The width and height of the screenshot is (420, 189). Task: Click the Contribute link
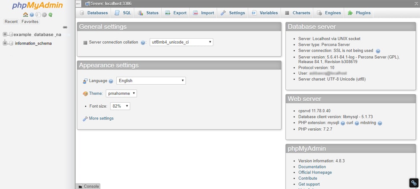click(308, 178)
